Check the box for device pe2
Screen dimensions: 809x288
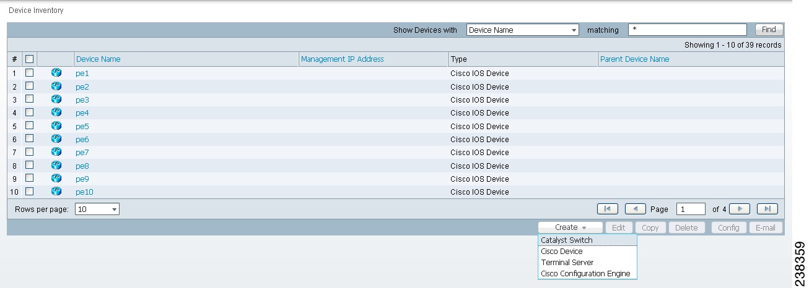(29, 86)
